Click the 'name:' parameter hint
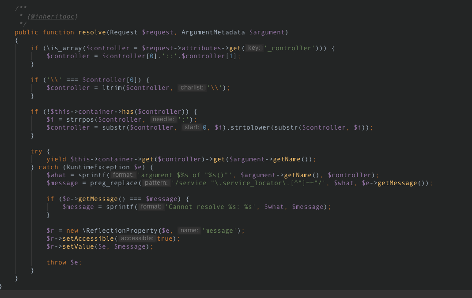Viewport: 472px width, 298px height. click(189, 231)
